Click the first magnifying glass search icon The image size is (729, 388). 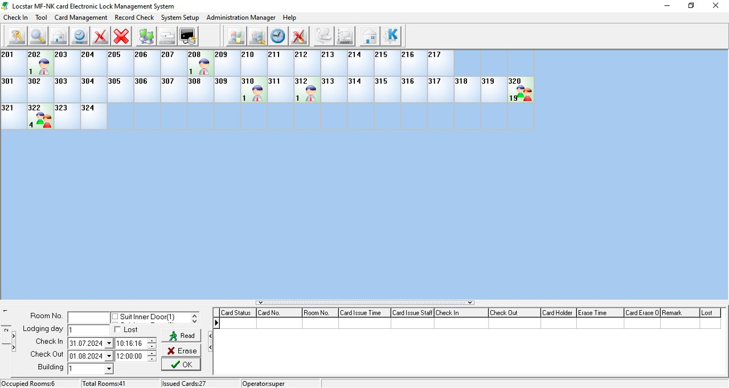pos(38,36)
